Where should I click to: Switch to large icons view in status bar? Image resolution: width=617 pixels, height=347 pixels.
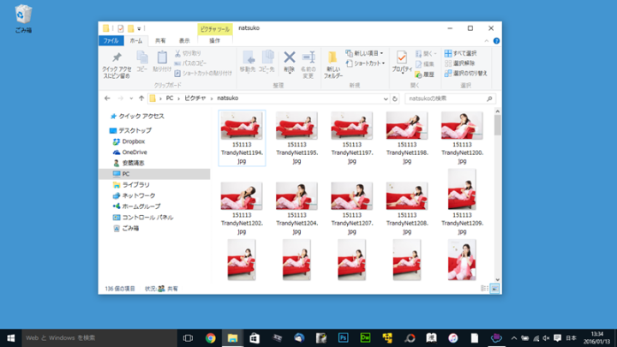coord(494,289)
